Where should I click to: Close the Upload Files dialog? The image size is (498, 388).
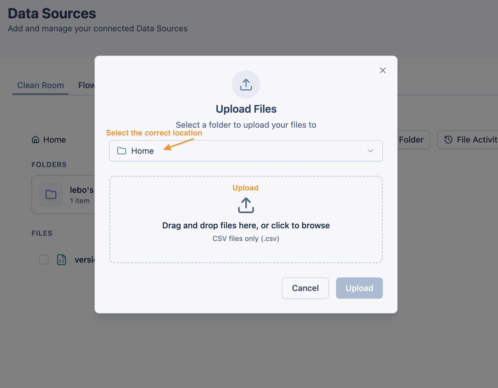click(x=383, y=70)
